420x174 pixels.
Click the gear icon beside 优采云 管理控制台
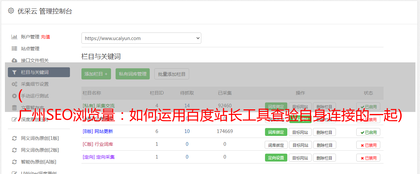11,11
